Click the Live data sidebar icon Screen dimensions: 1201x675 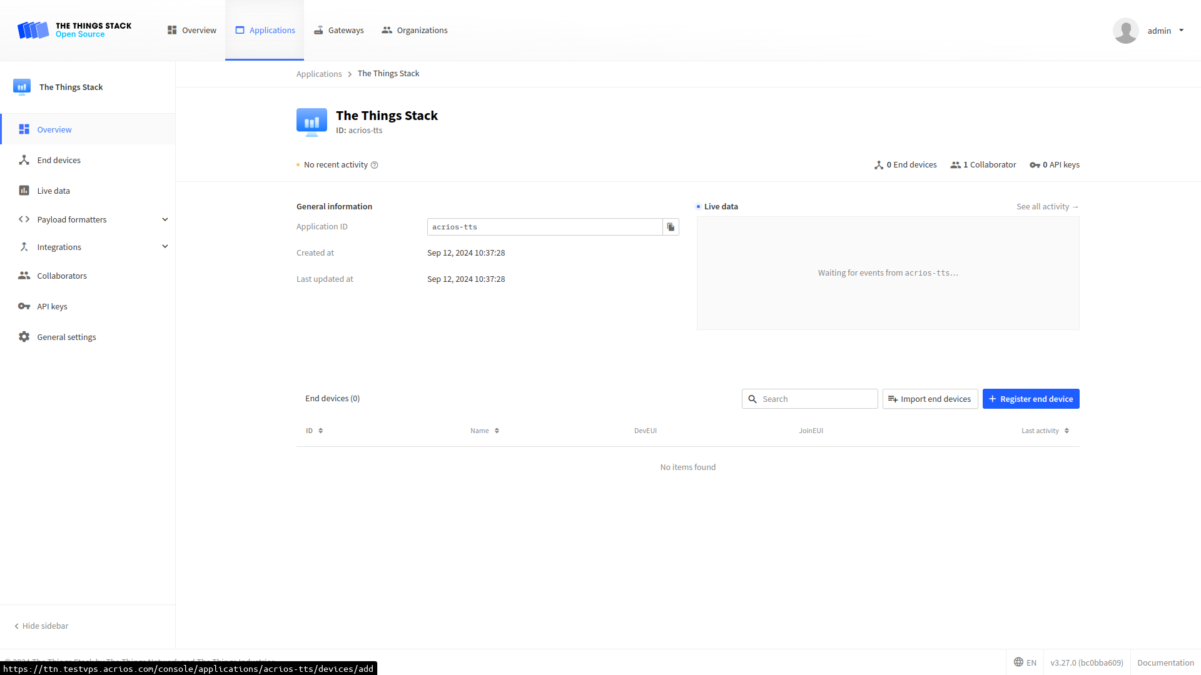(24, 191)
